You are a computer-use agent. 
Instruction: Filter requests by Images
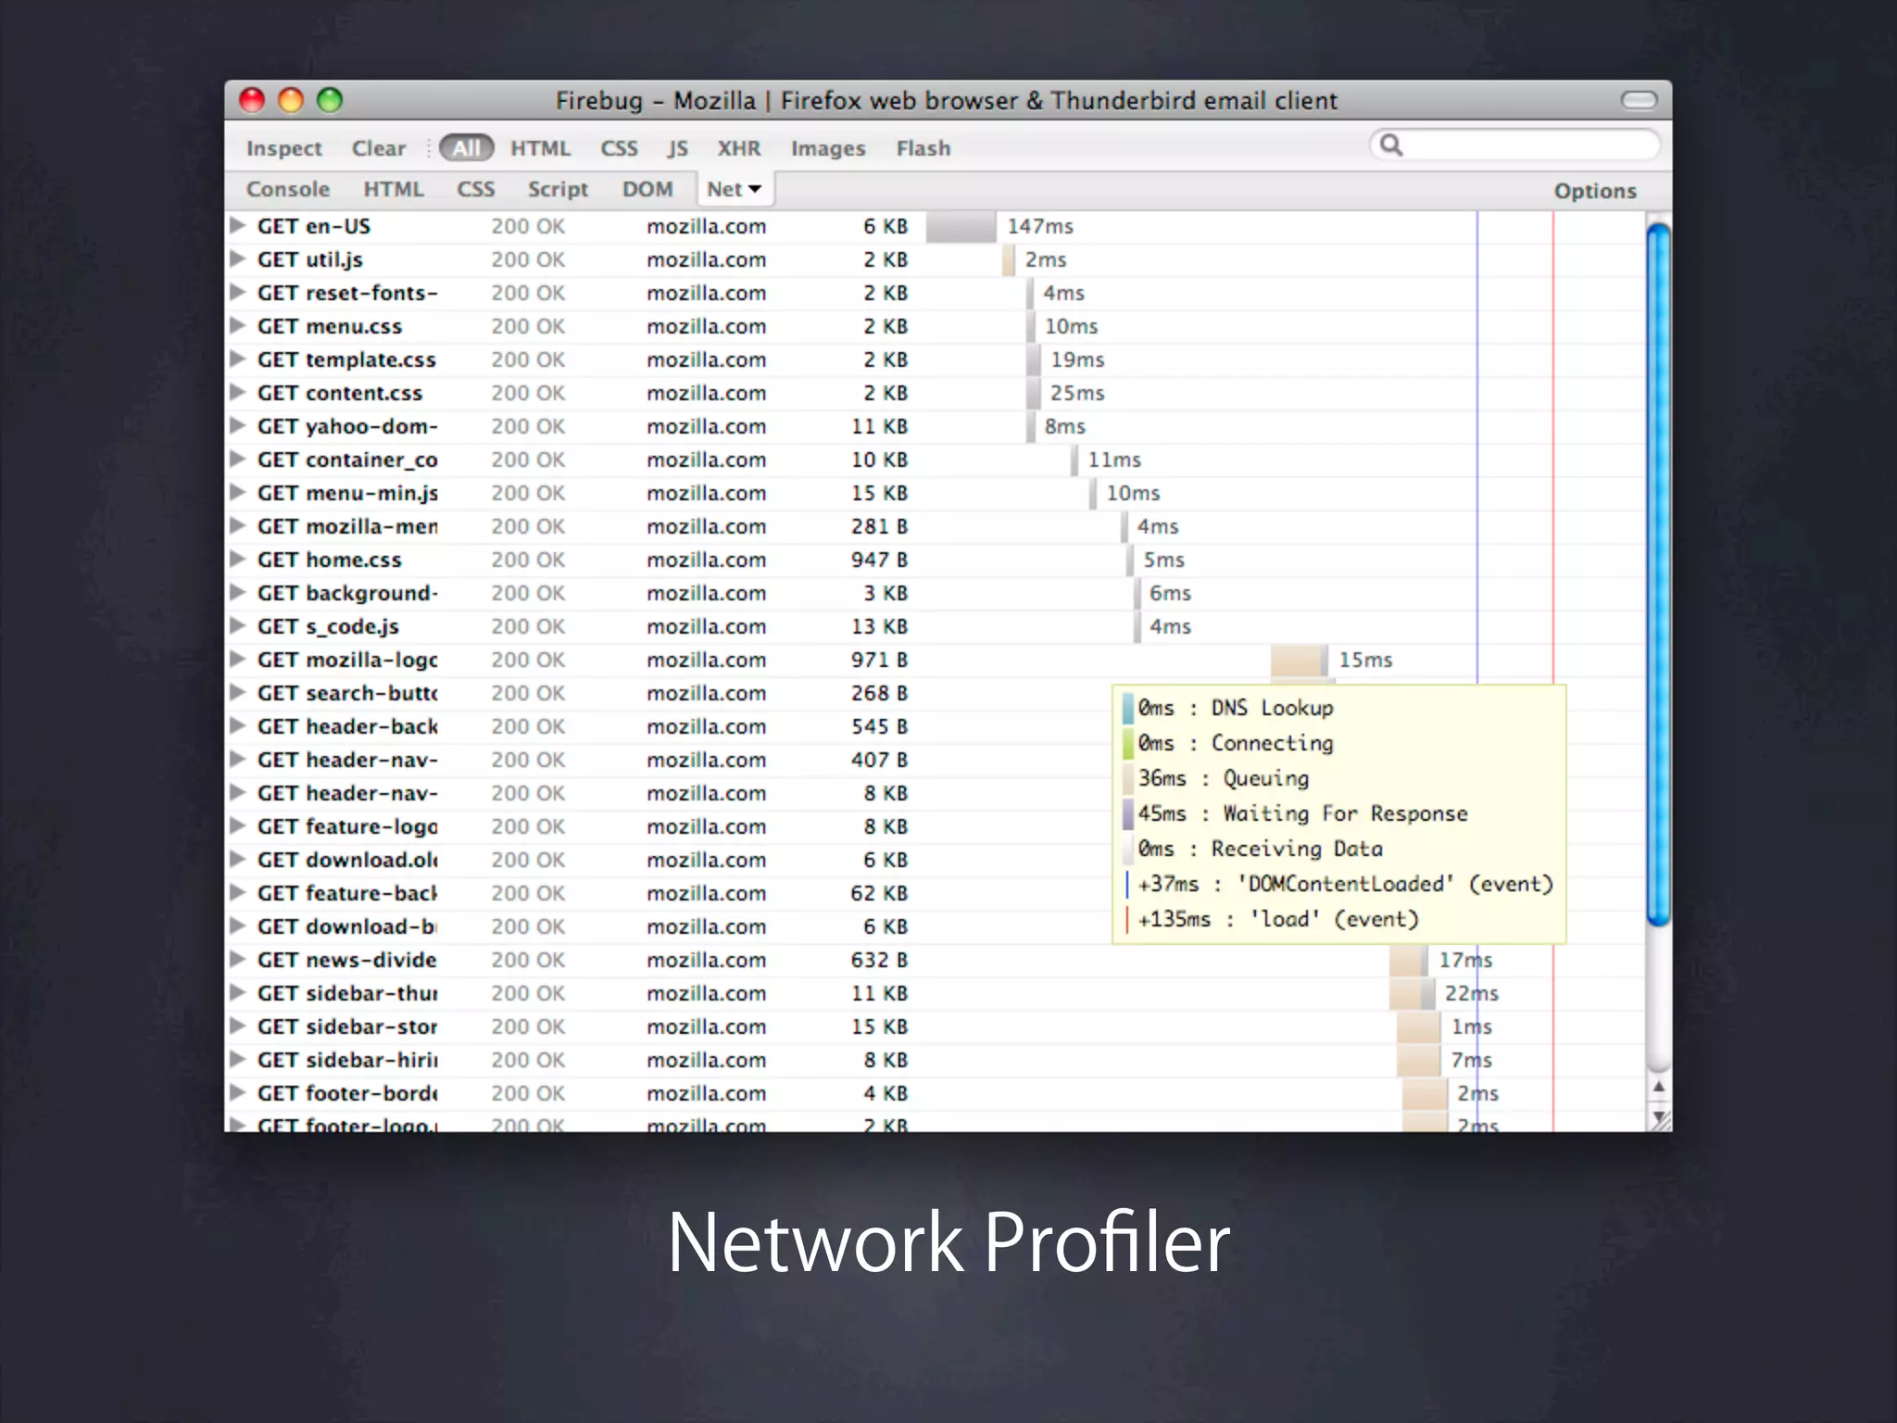tap(827, 148)
